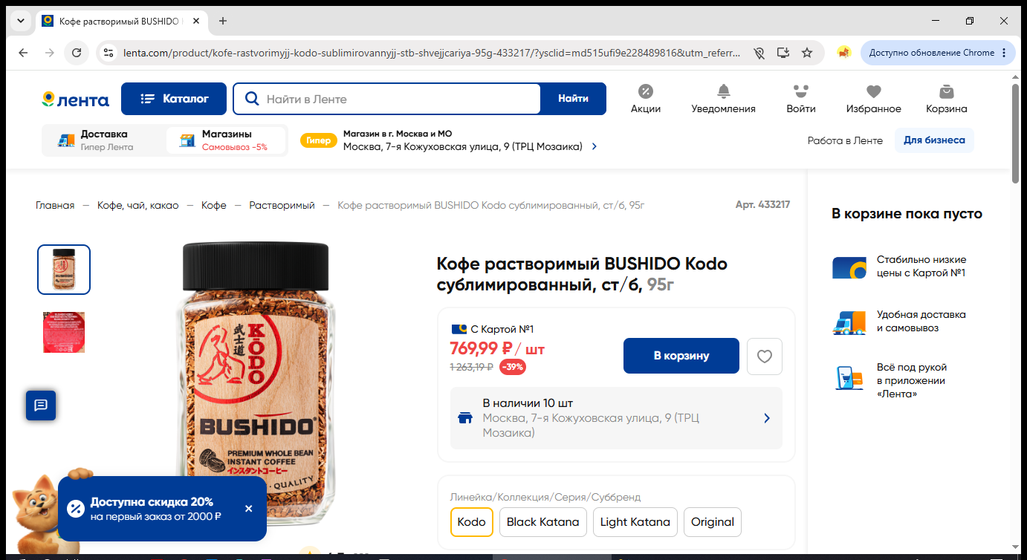
Task: Click the Войти login icon
Action: (x=801, y=99)
